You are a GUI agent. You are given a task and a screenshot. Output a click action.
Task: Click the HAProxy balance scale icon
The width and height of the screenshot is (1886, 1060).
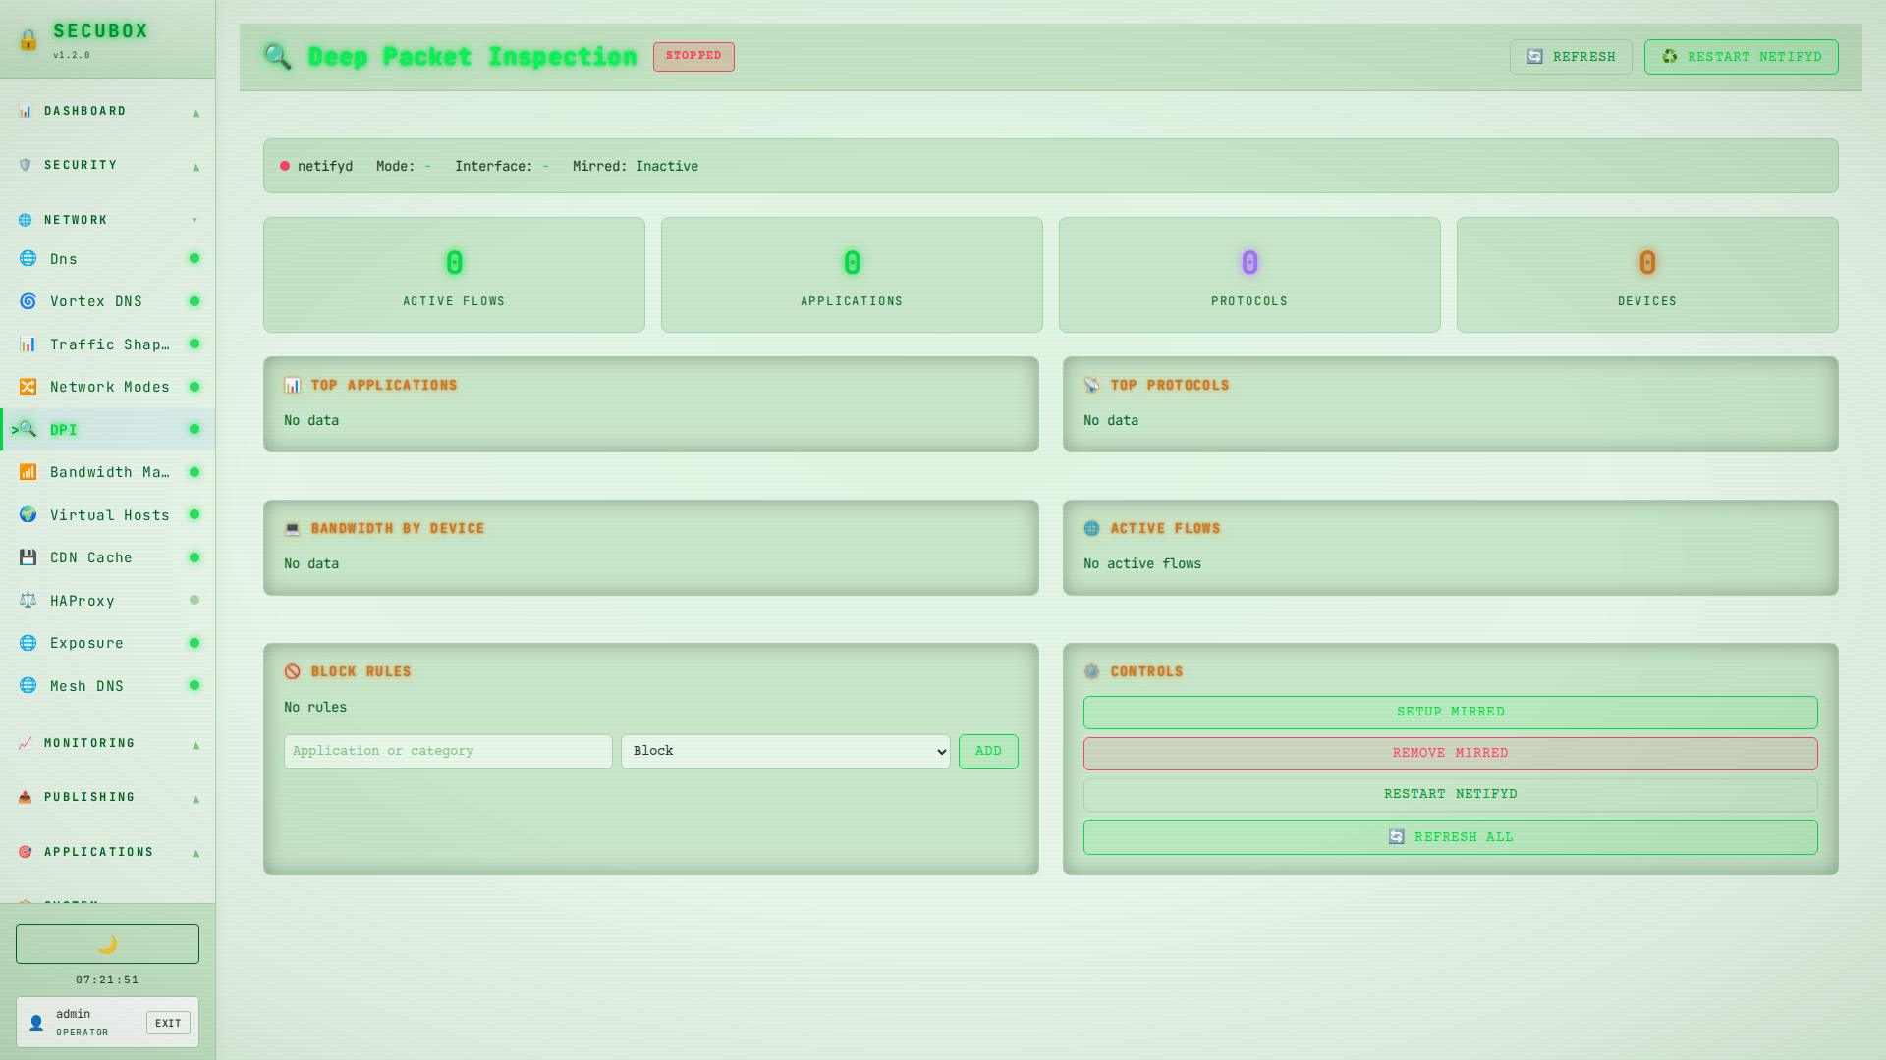click(28, 601)
